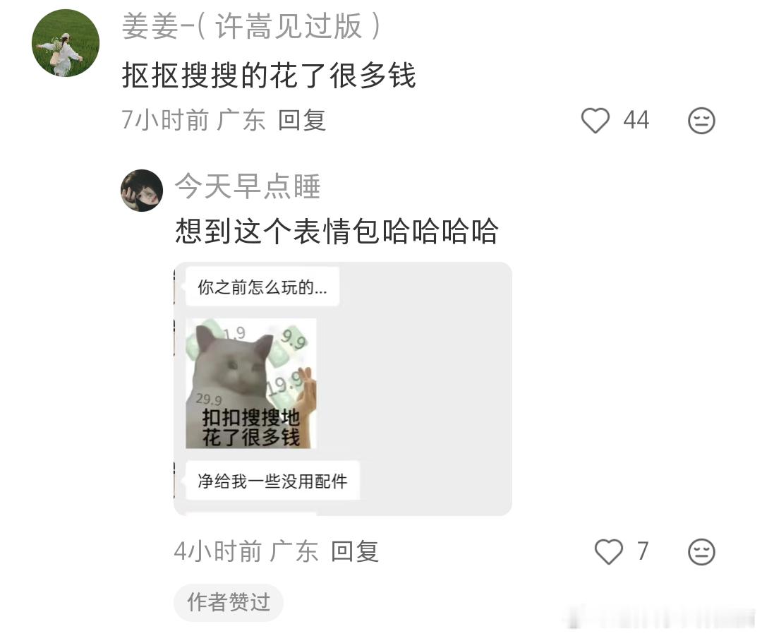This screenshot has height=636, width=762.
Task: Open 姜姜's green field avatar
Action: (x=66, y=43)
